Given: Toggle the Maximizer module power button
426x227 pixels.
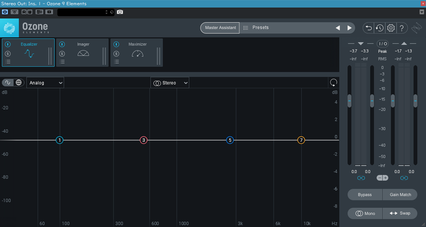Looking at the screenshot, I should coord(116,44).
